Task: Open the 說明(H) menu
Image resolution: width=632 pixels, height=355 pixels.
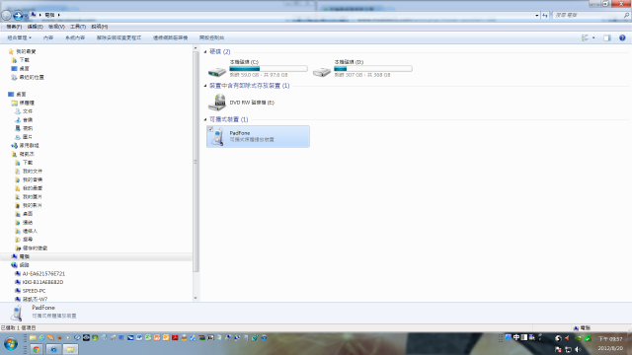Action: coord(99,27)
